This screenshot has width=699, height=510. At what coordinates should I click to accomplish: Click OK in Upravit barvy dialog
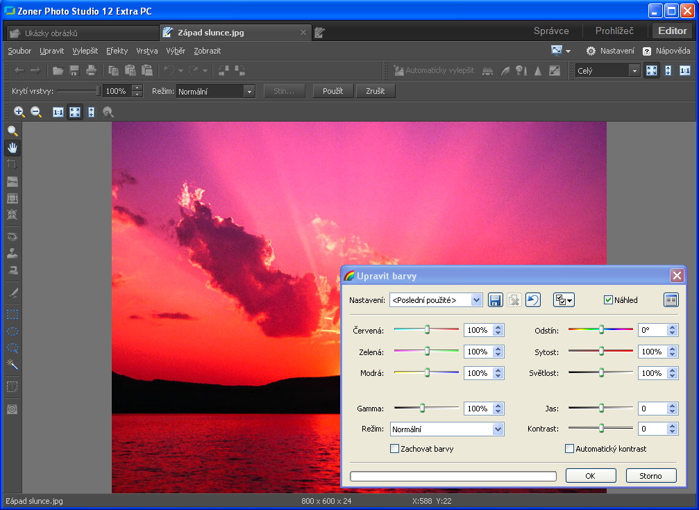click(590, 476)
